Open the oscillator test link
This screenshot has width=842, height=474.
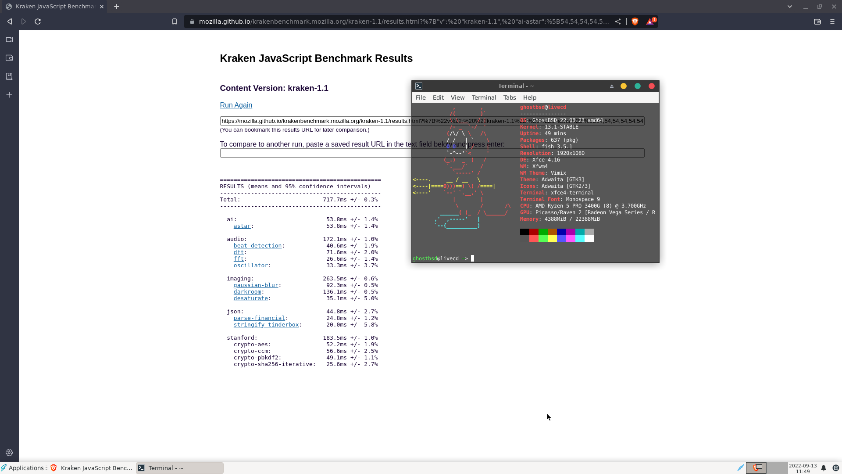click(250, 266)
